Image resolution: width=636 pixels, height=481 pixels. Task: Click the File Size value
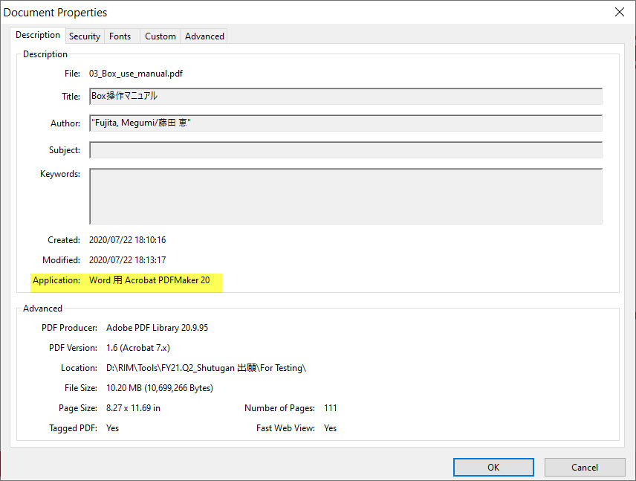pos(160,388)
